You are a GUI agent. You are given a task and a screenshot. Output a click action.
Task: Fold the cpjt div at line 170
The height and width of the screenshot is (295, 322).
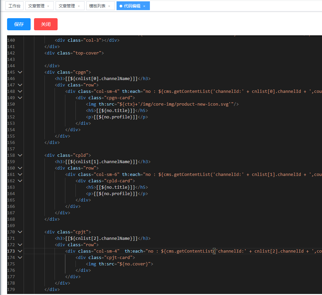tap(20, 232)
